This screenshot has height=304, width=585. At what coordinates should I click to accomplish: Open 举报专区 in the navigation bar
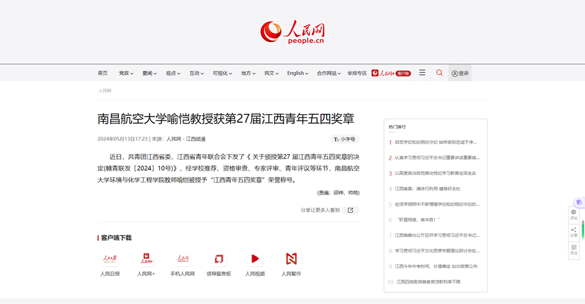(357, 74)
